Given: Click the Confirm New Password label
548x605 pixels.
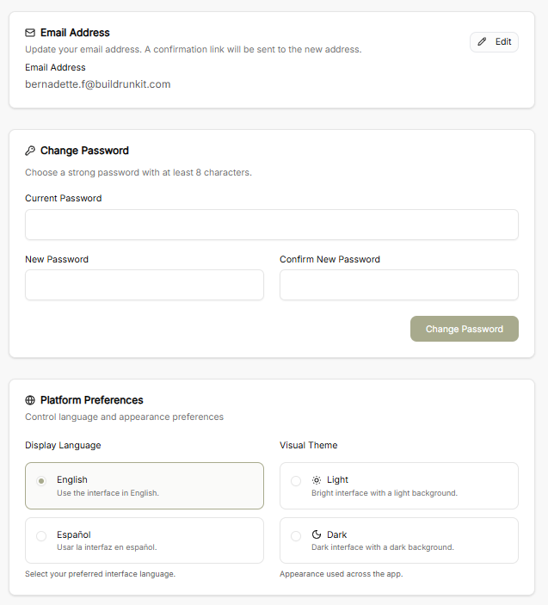Looking at the screenshot, I should tap(329, 259).
